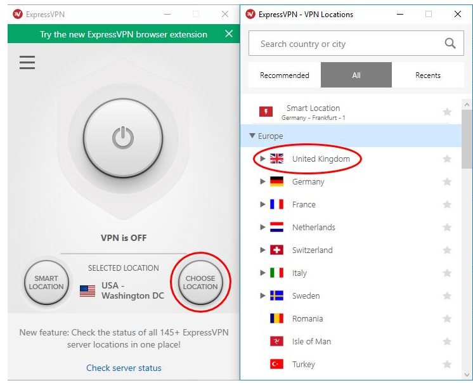Collapse the Europe region group
Screen dimensions: 473x383
(252, 136)
